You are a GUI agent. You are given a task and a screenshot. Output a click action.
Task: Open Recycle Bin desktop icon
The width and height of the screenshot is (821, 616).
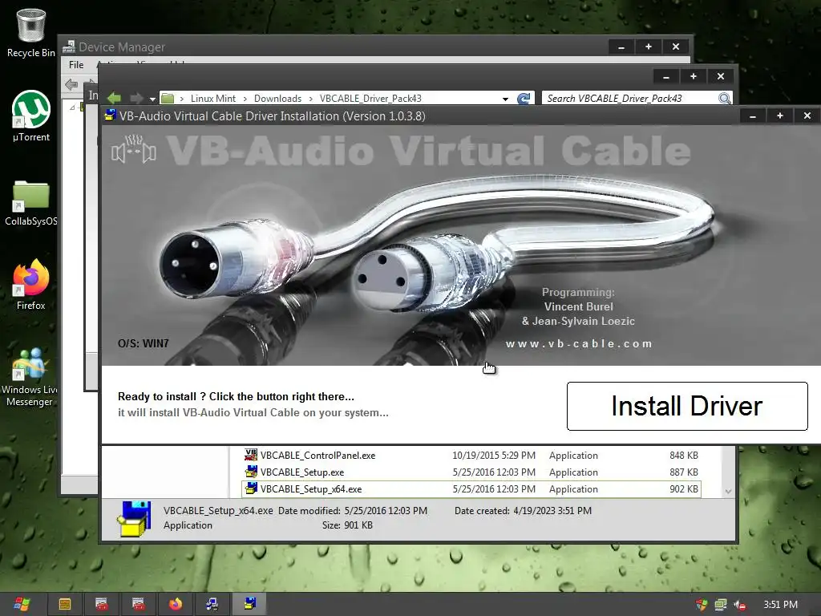(31, 32)
